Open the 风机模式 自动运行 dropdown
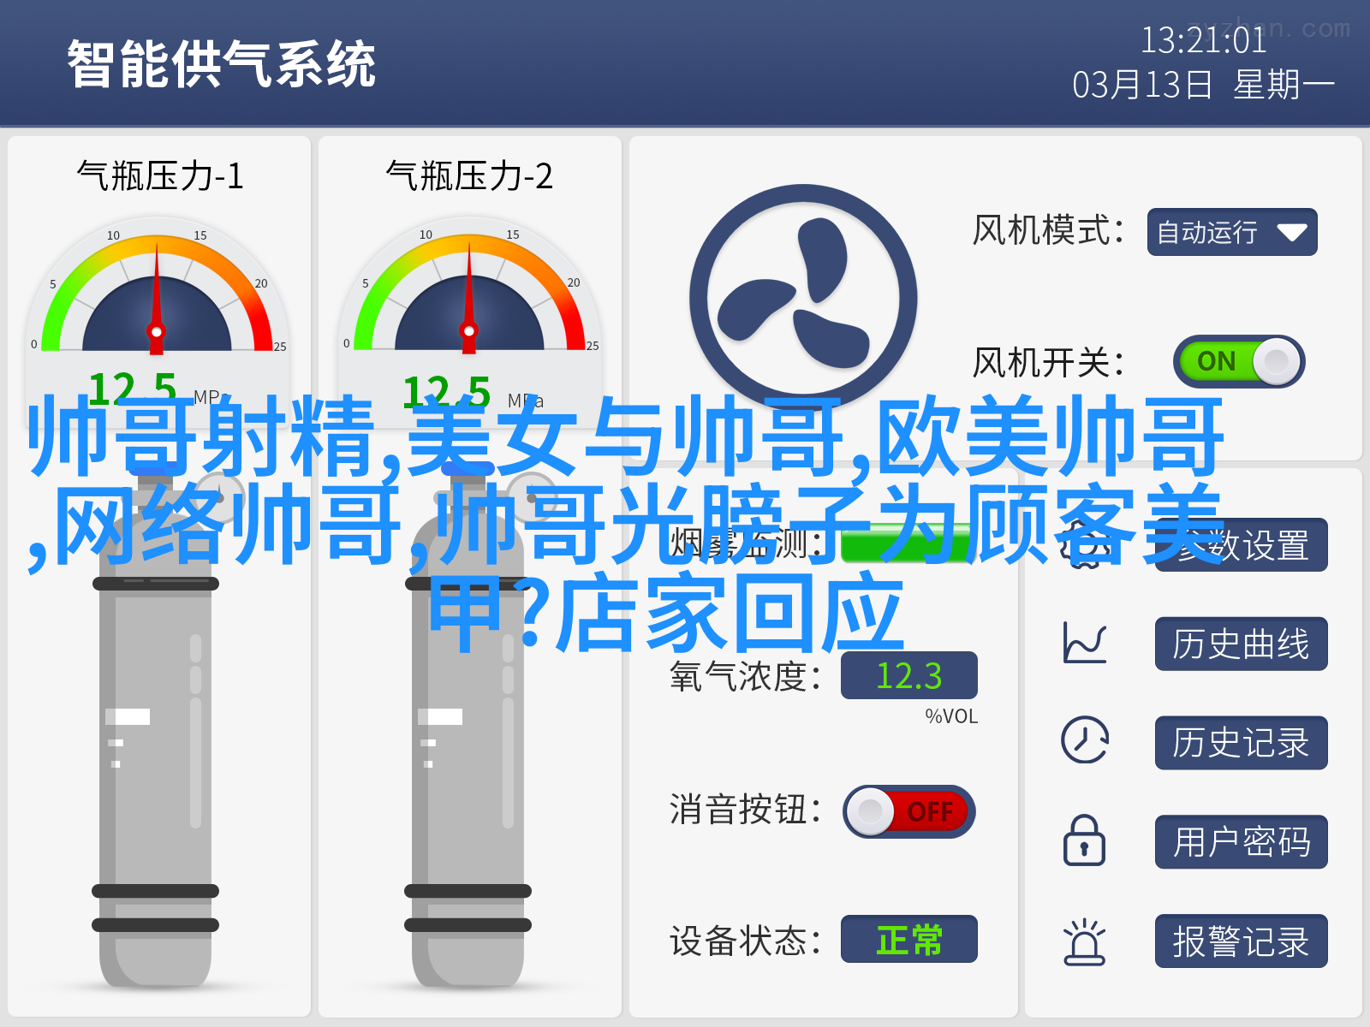 [1232, 232]
